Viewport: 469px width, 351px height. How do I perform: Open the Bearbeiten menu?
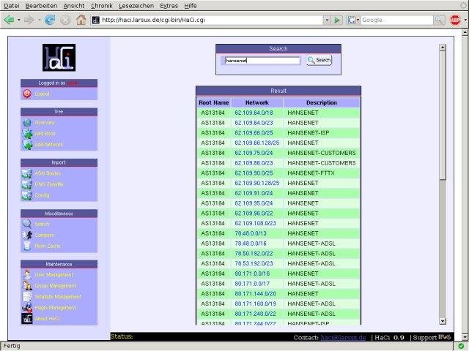[x=41, y=6]
